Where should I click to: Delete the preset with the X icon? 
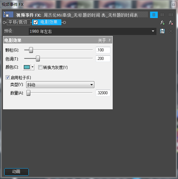(171, 31)
